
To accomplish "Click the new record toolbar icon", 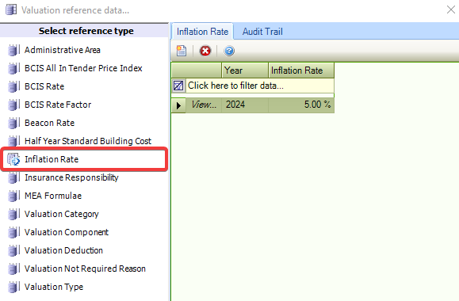I will coord(182,51).
